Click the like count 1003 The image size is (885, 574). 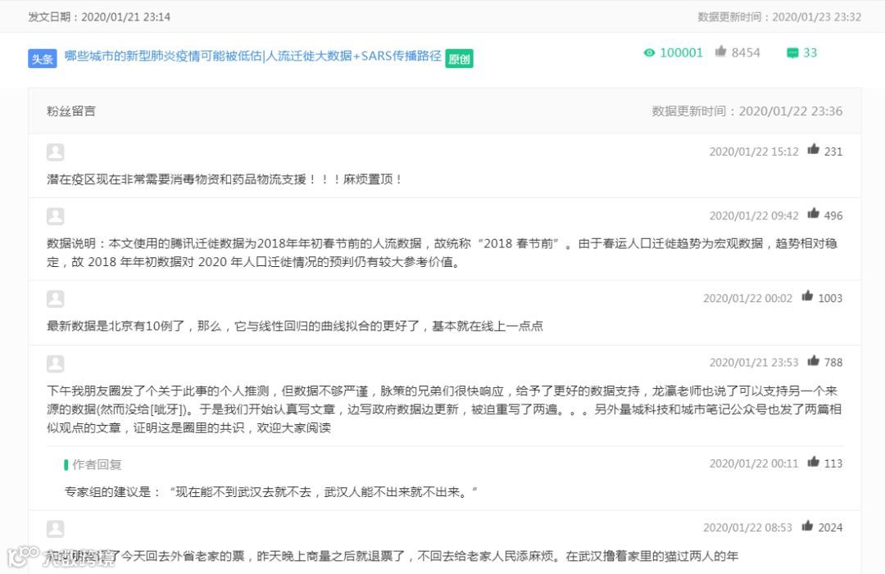pos(830,298)
